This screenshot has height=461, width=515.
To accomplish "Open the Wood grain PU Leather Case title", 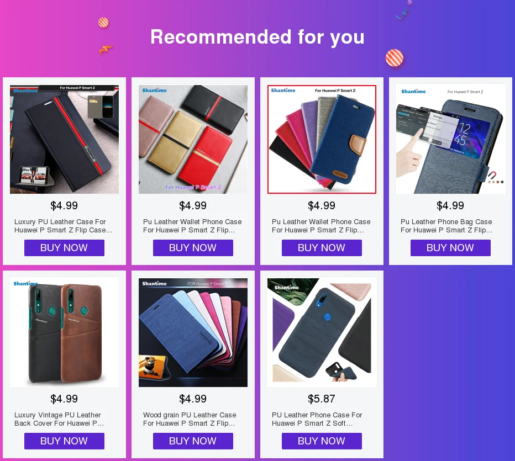I will pyautogui.click(x=190, y=419).
